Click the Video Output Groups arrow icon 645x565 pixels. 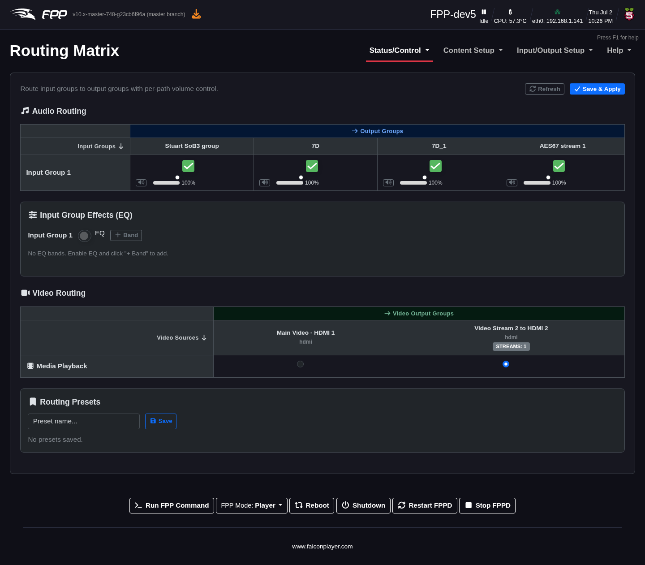[x=387, y=314]
